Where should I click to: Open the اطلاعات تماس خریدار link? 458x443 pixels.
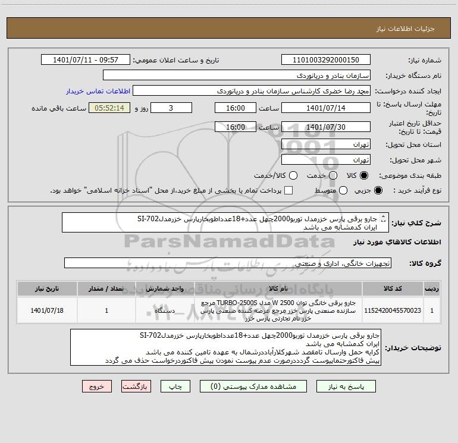[98, 91]
